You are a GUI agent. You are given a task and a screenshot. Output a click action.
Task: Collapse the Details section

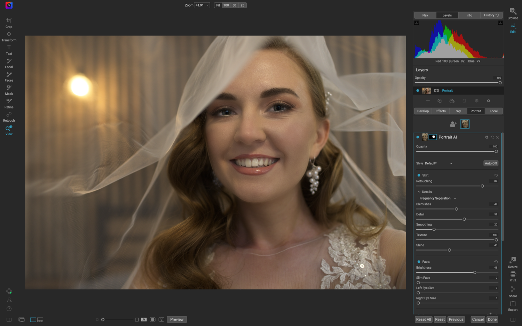click(x=419, y=192)
